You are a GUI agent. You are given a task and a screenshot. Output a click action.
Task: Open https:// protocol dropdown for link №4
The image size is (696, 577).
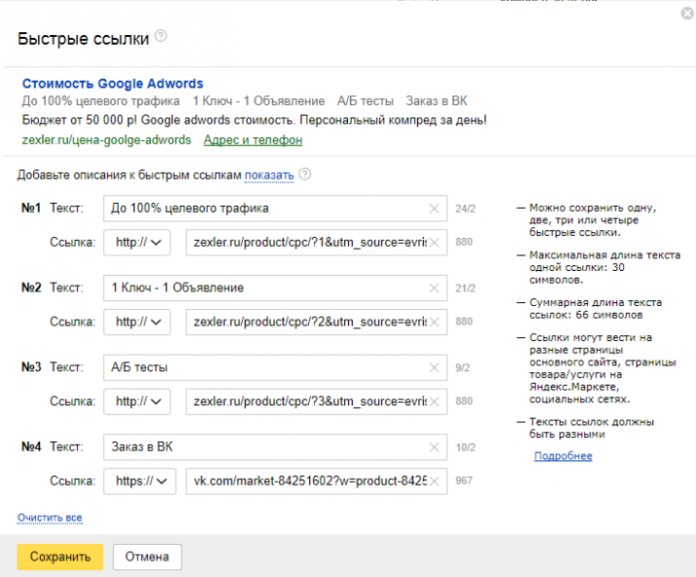140,481
